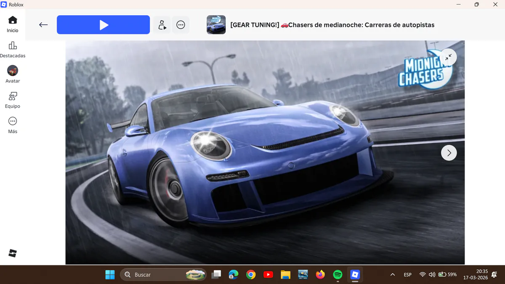
Task: Click the blue Play button
Action: [x=103, y=25]
